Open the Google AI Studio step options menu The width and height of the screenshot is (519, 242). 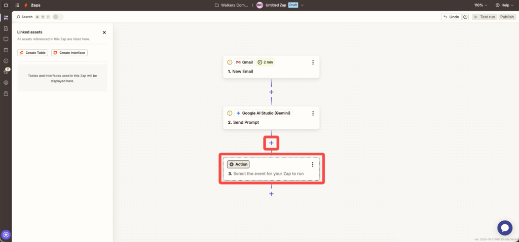point(313,113)
